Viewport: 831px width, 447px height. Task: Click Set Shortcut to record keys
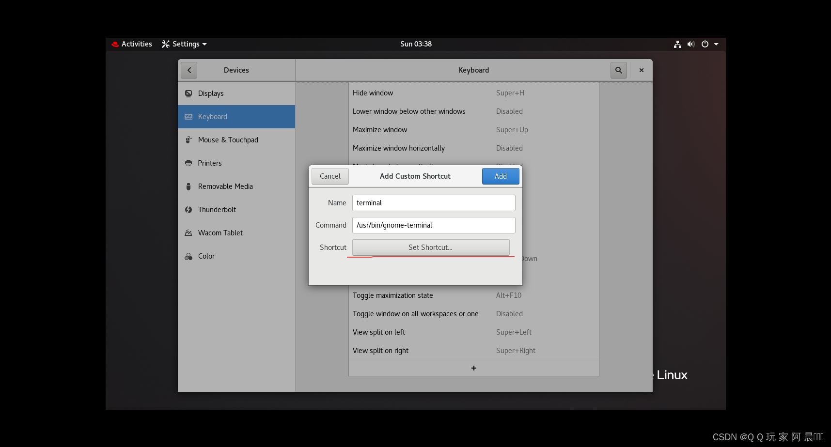pos(430,247)
